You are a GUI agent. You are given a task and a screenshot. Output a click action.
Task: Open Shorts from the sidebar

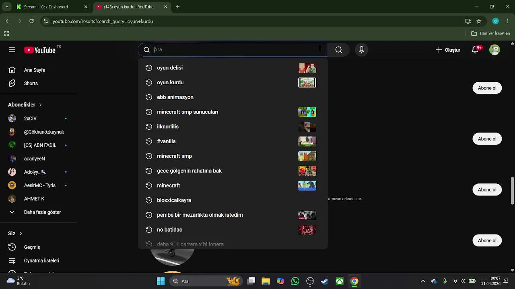point(38,83)
